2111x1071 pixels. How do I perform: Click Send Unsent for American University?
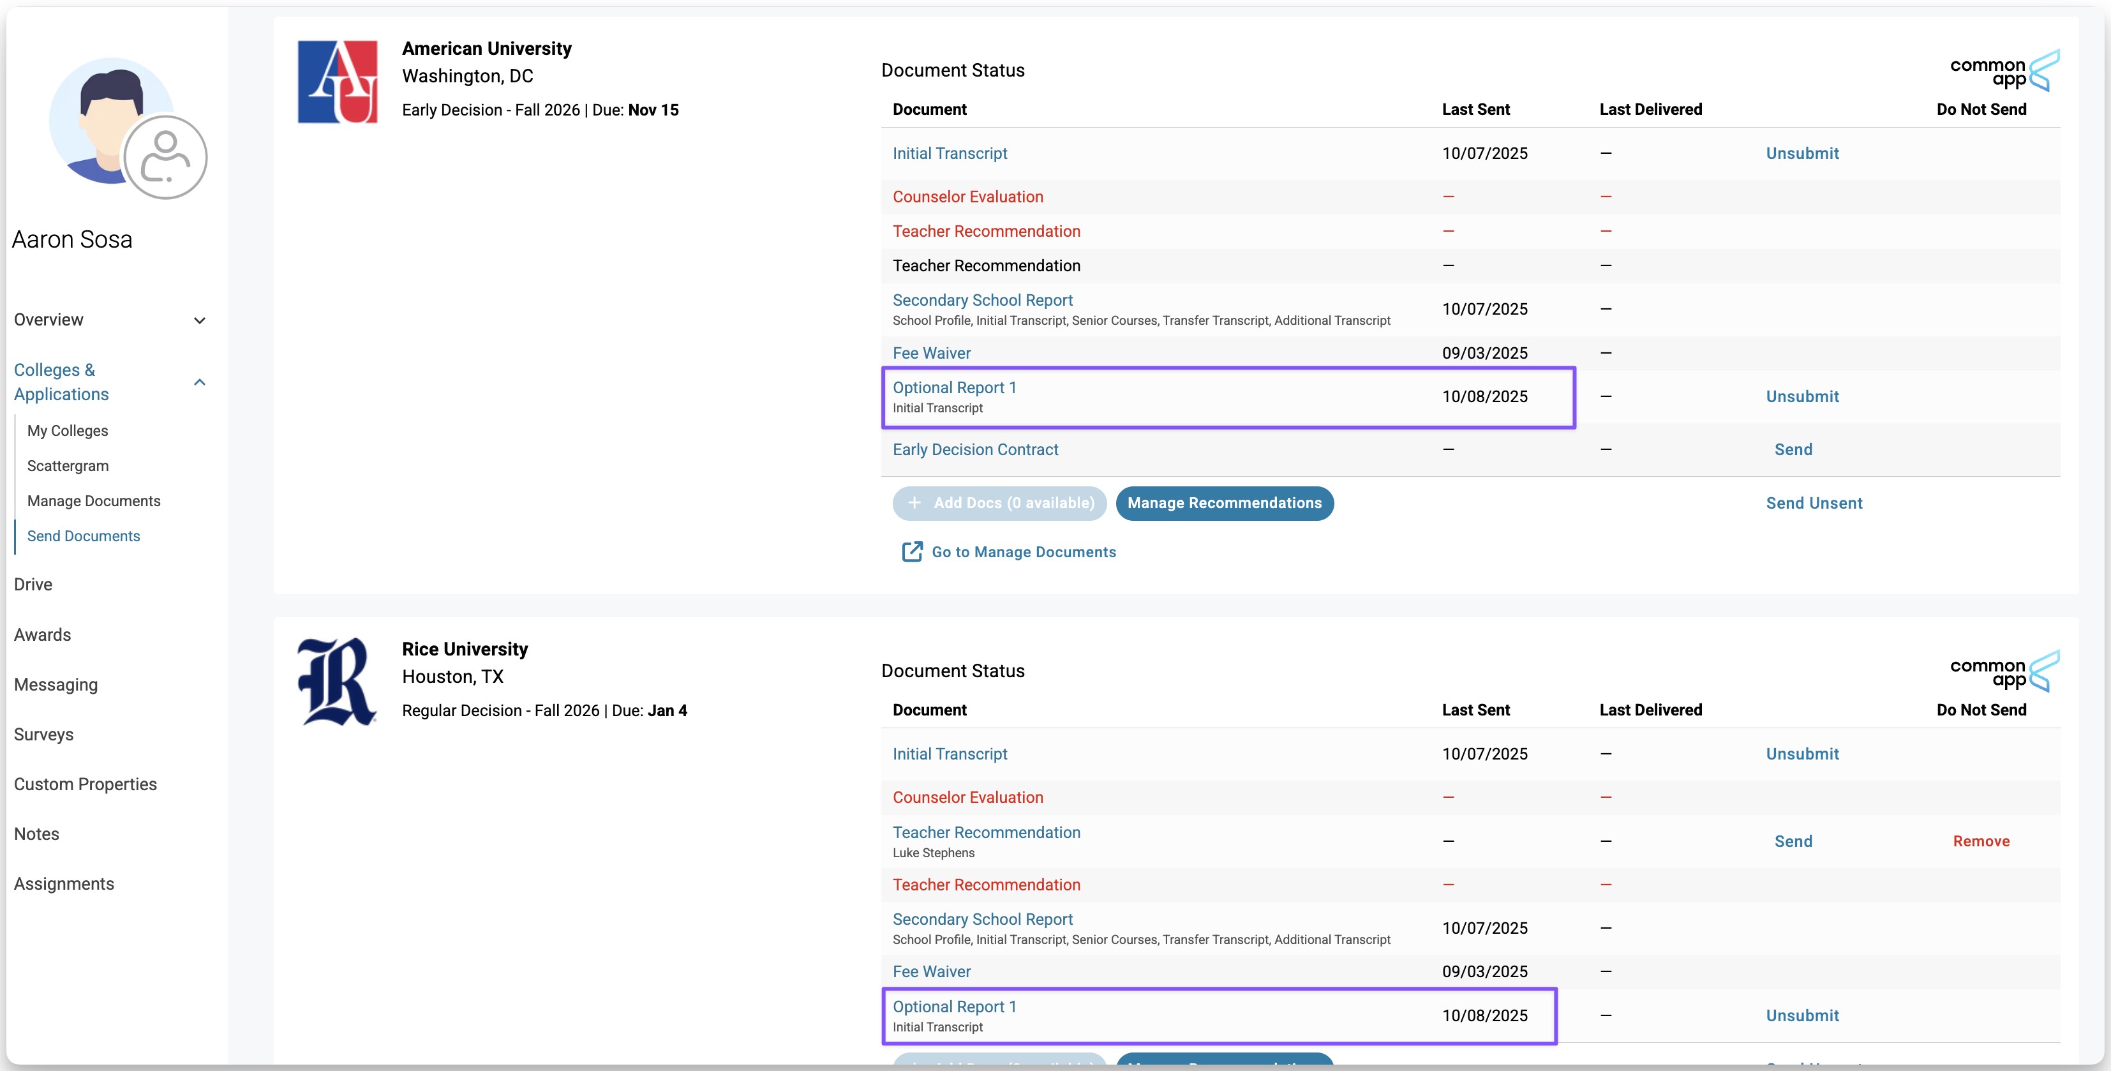tap(1813, 503)
